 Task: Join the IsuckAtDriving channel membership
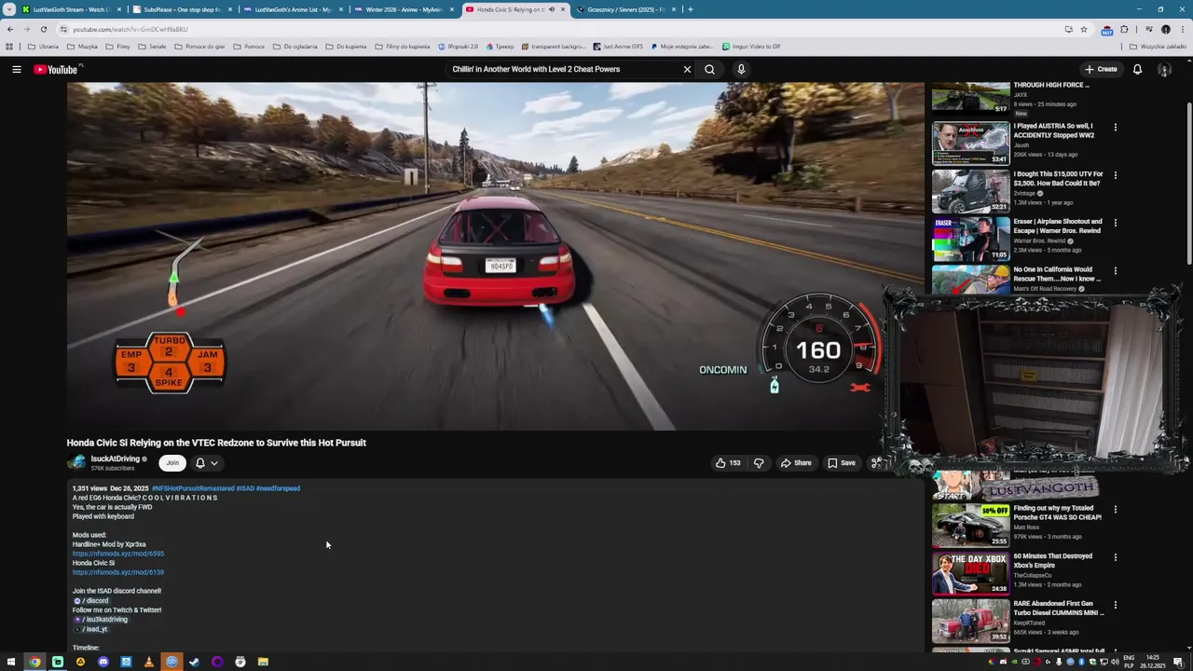[x=172, y=462]
